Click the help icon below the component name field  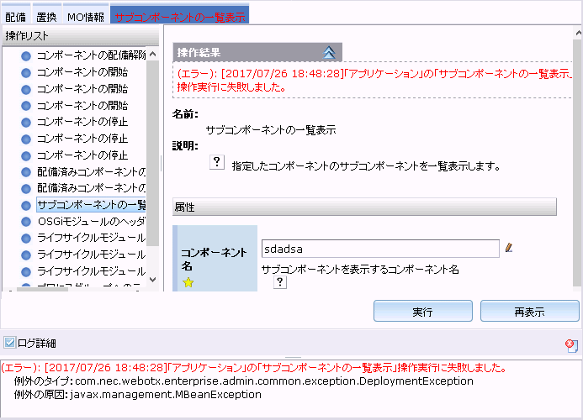(281, 283)
